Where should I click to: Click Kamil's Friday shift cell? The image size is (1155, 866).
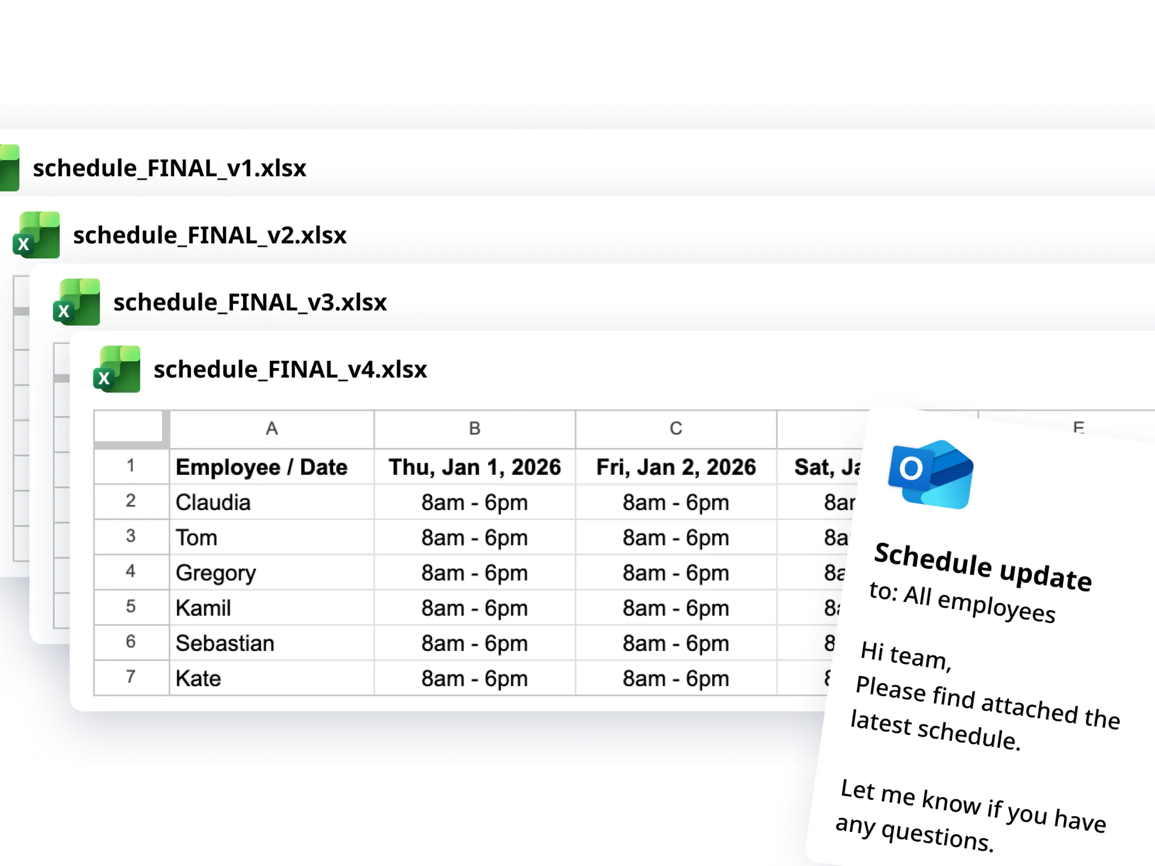[676, 608]
